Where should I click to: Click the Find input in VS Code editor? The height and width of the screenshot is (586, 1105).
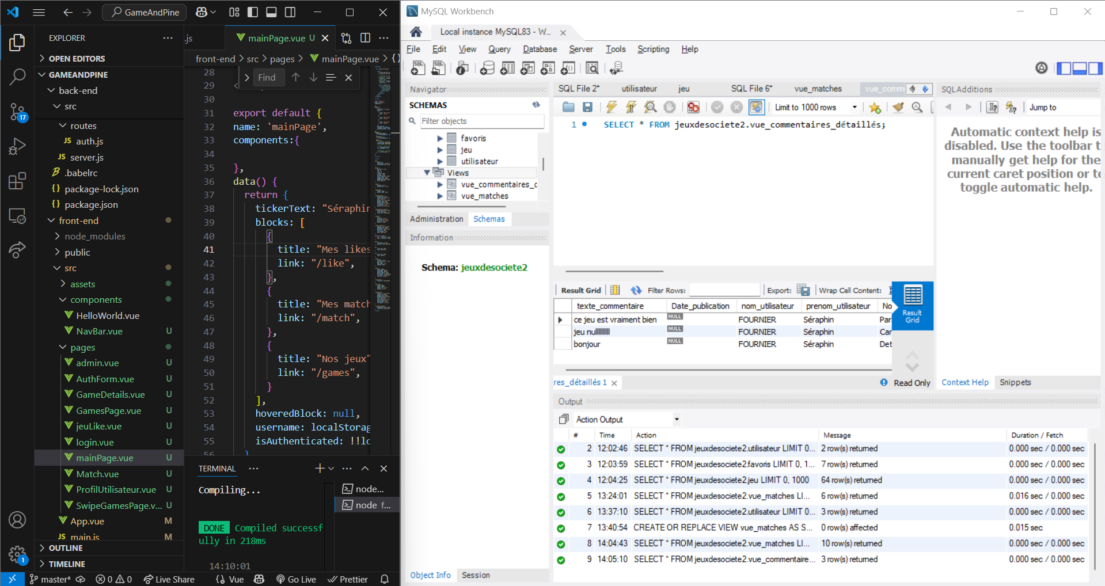[x=269, y=77]
